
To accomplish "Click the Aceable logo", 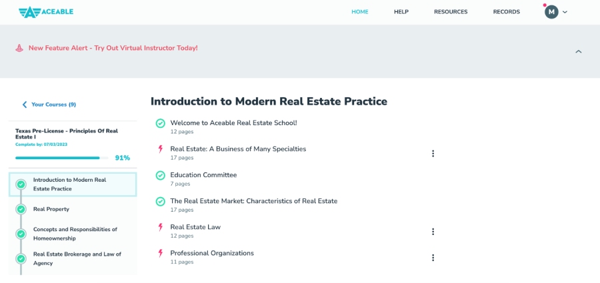I will pos(46,11).
